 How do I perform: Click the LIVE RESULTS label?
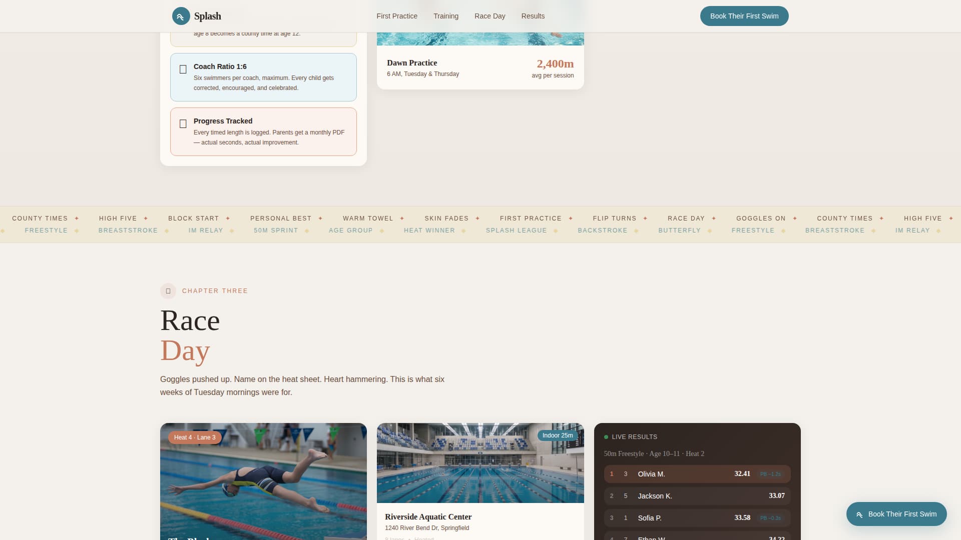pyautogui.click(x=635, y=437)
